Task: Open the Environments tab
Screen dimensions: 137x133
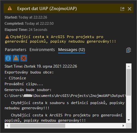Action: [42, 50]
